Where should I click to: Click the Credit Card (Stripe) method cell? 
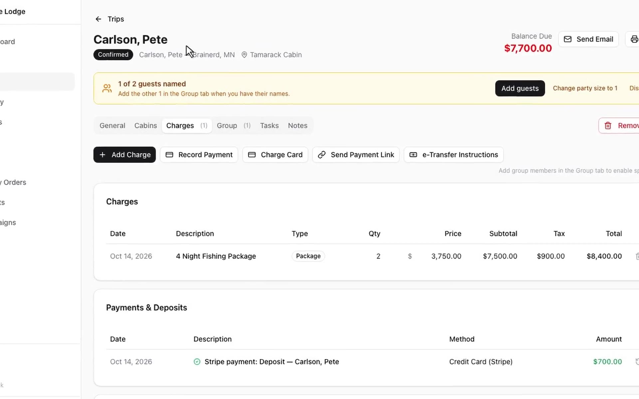(481, 362)
